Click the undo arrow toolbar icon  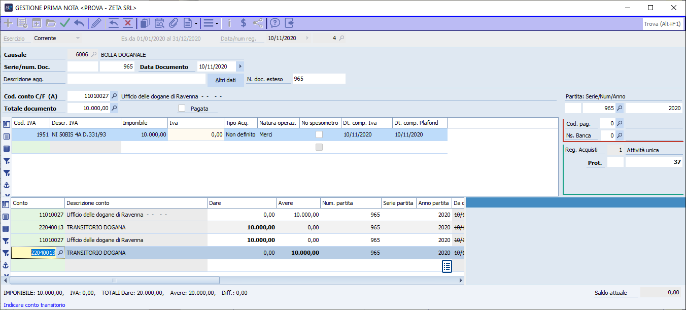click(x=79, y=23)
